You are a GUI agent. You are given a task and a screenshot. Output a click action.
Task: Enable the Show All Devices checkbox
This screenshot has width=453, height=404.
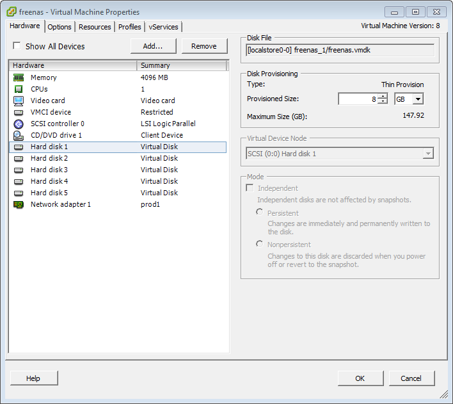17,46
